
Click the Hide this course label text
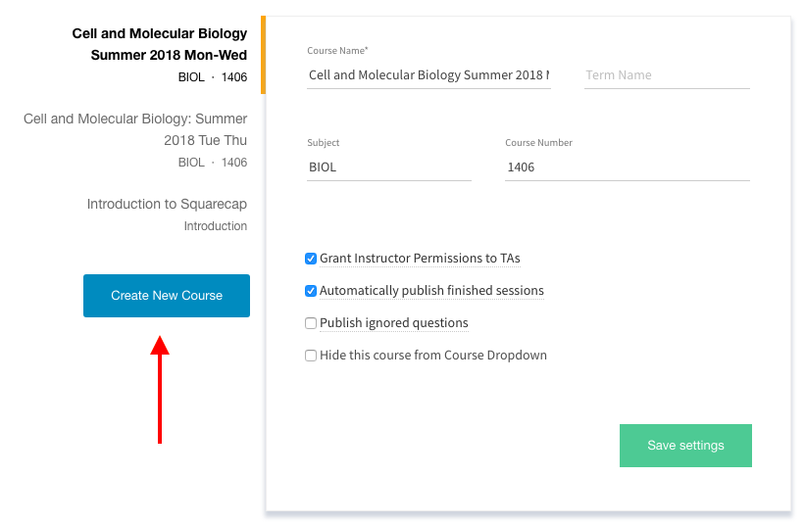pos(433,356)
